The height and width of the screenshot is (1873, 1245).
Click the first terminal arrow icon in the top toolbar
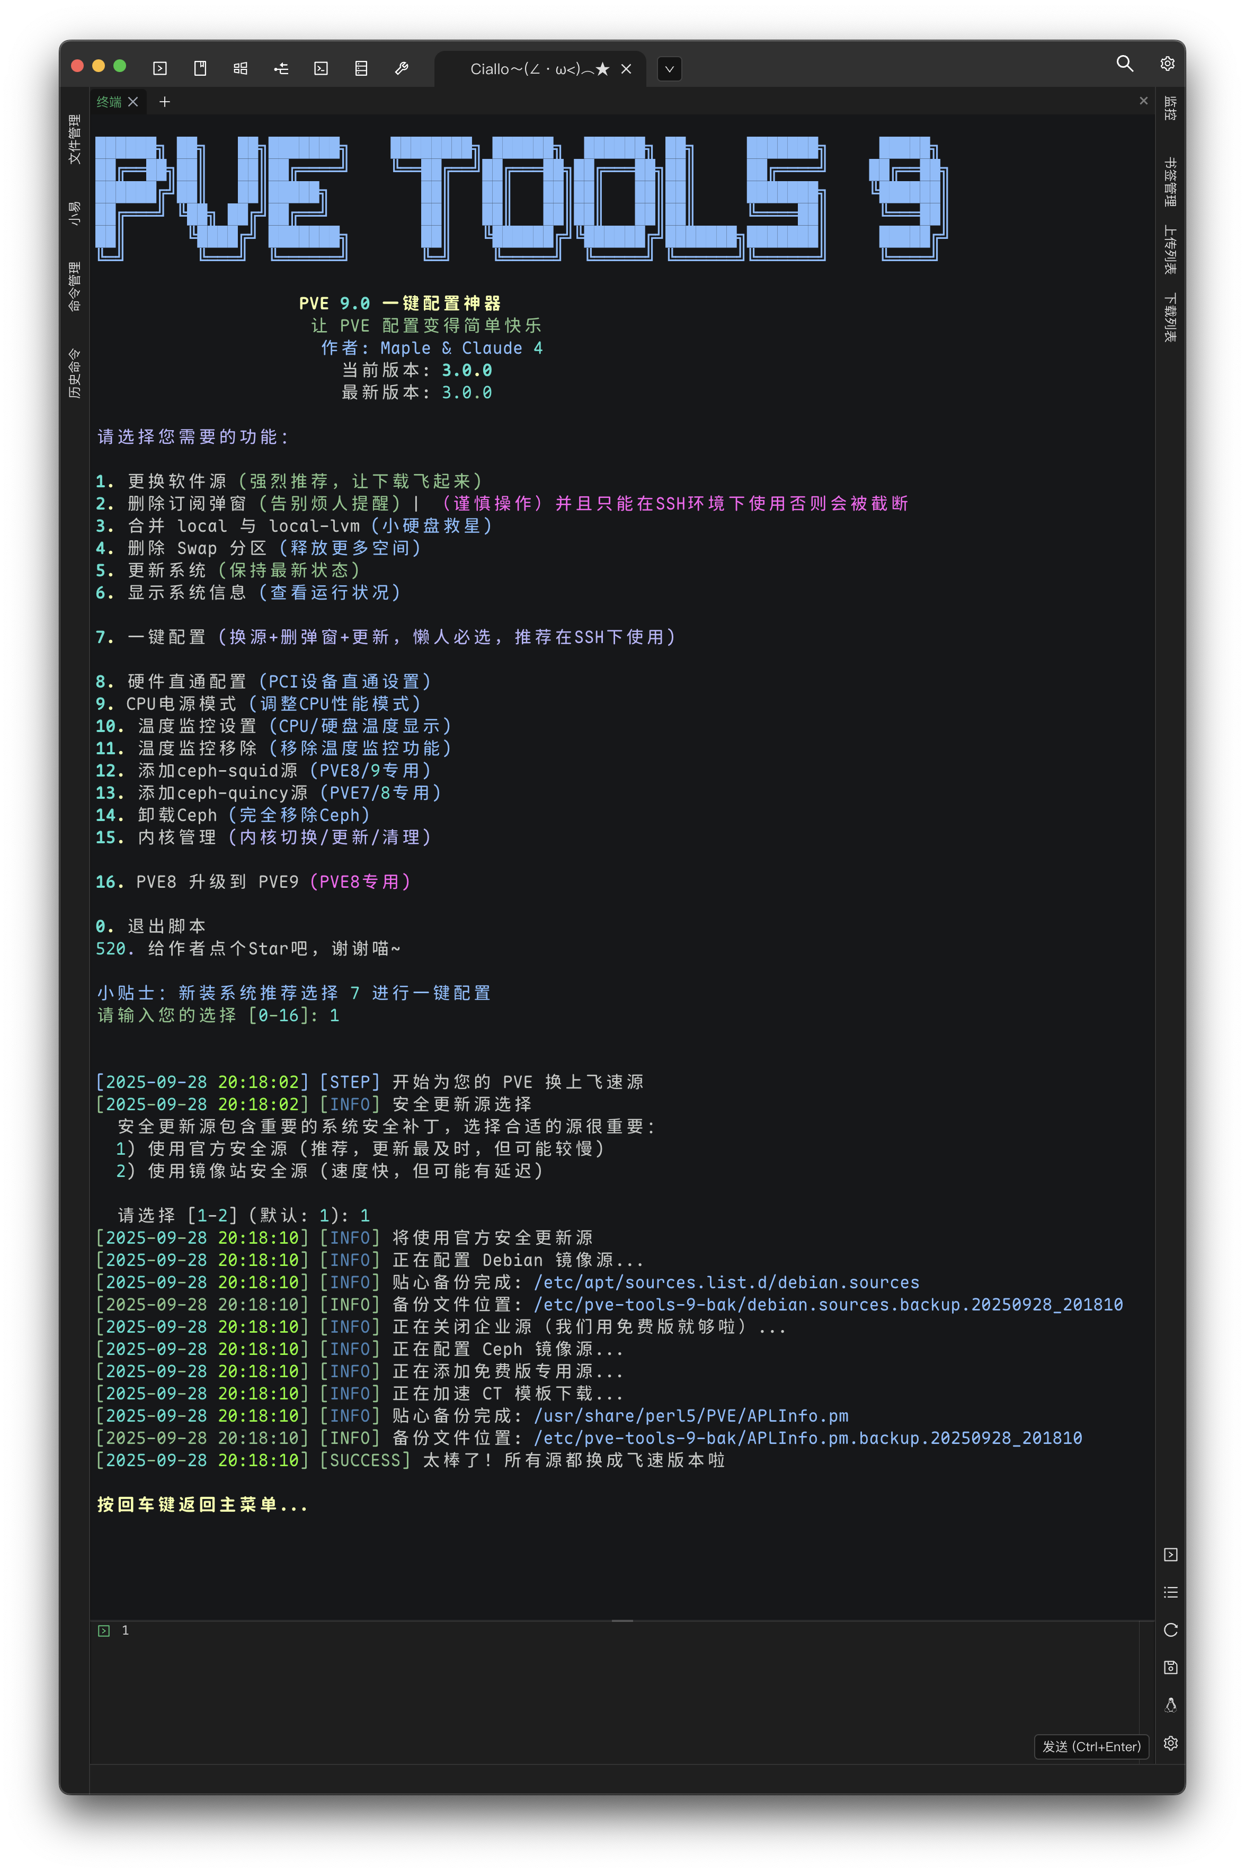tap(159, 68)
